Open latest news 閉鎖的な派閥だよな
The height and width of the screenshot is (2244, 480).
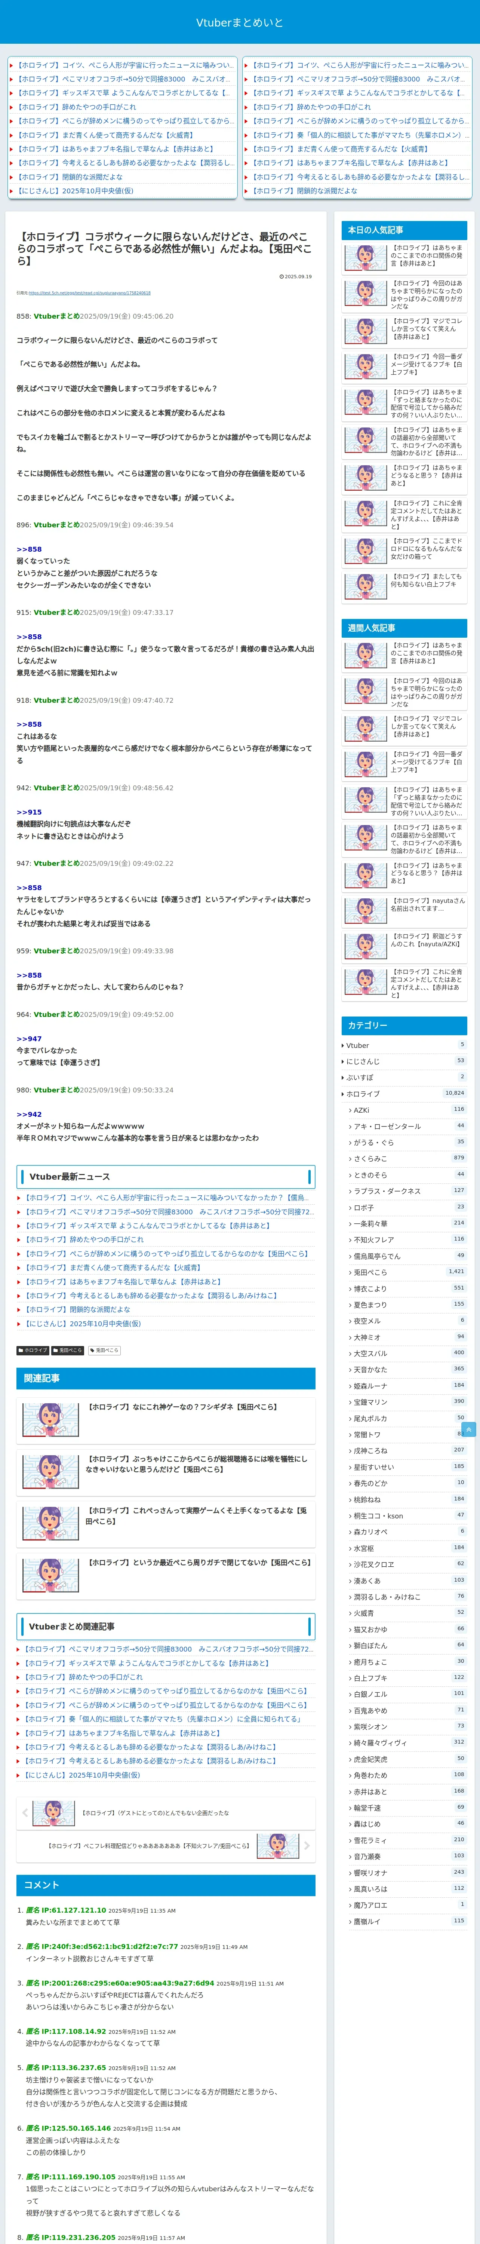[x=76, y=1309]
